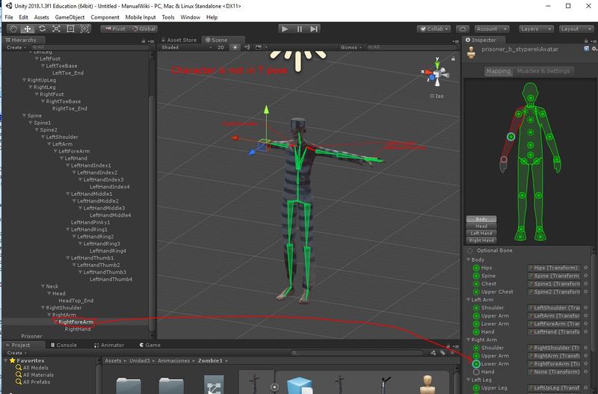
Task: Show the Right Hand mapping view
Action: tap(481, 240)
